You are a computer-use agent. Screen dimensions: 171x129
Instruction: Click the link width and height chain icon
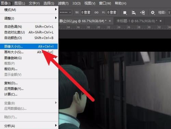coord(96,12)
